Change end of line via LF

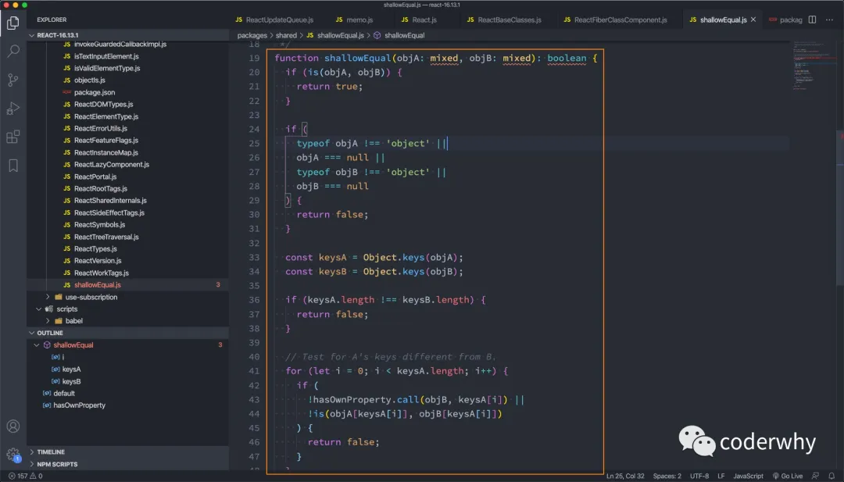tap(721, 476)
